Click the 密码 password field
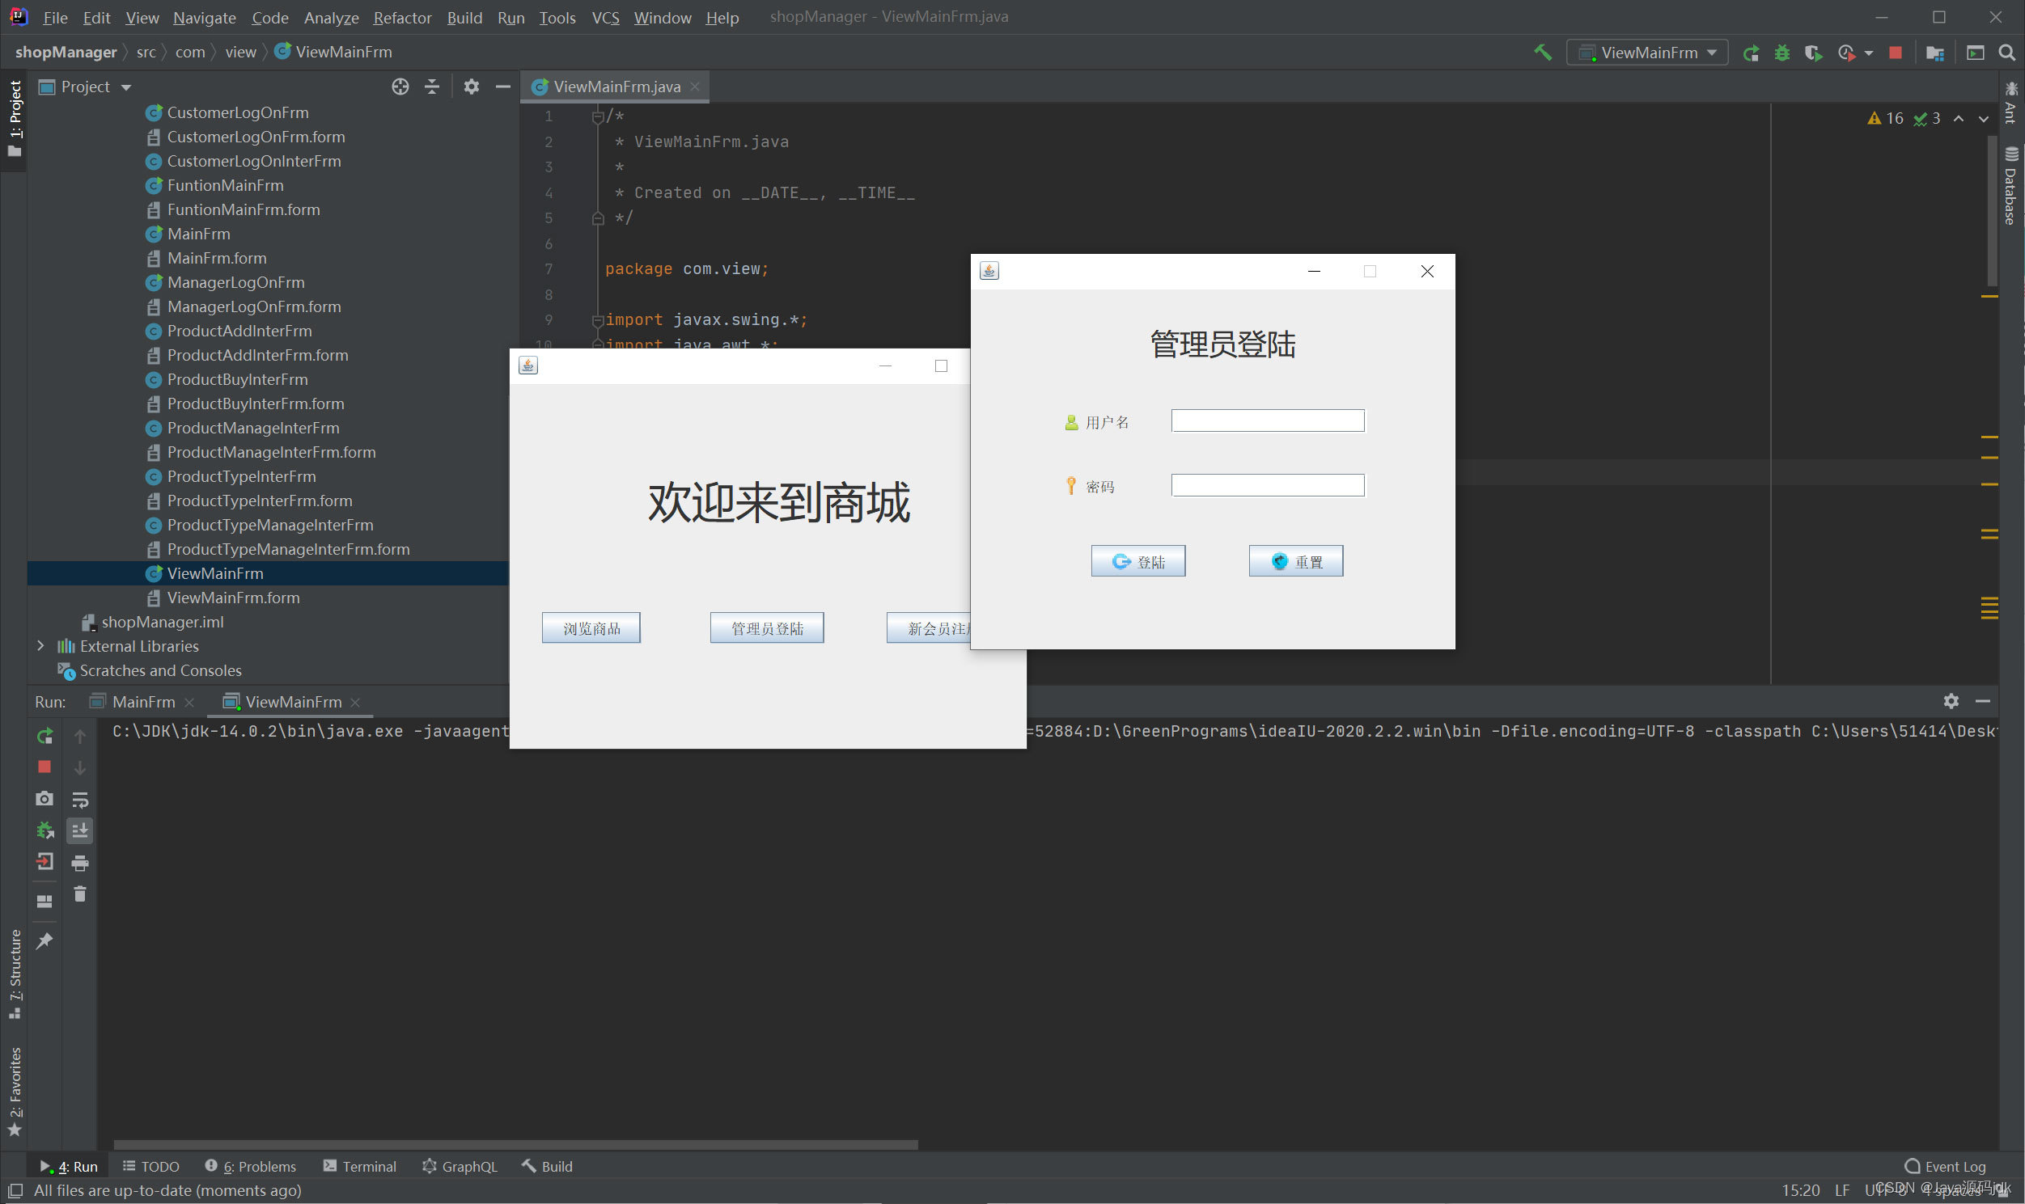The width and height of the screenshot is (2025, 1204). 1268,485
